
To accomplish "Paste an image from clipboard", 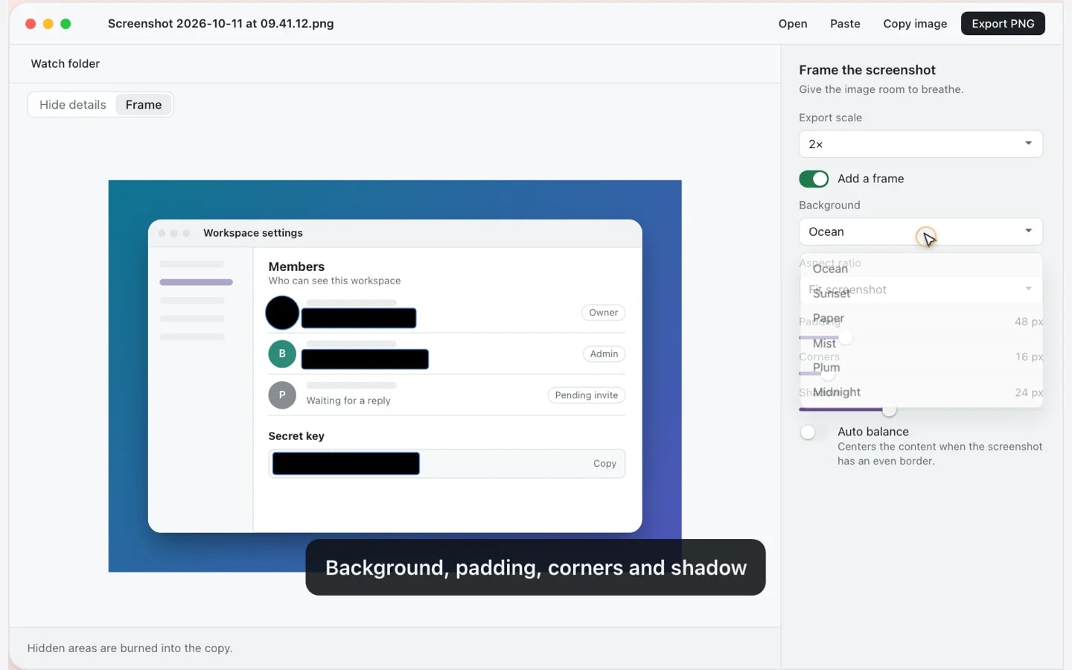I will click(x=845, y=24).
